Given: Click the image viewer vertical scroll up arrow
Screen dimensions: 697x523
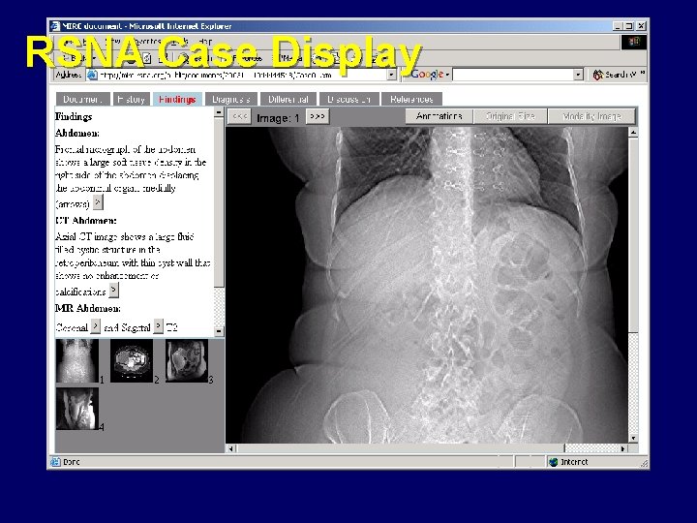Looking at the screenshot, I should (633, 132).
